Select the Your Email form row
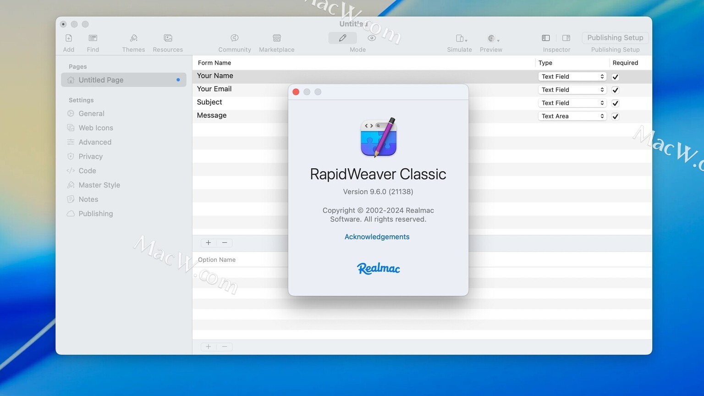The height and width of the screenshot is (396, 704). [422, 90]
